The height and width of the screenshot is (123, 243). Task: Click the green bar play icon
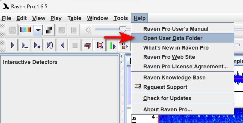point(112,45)
